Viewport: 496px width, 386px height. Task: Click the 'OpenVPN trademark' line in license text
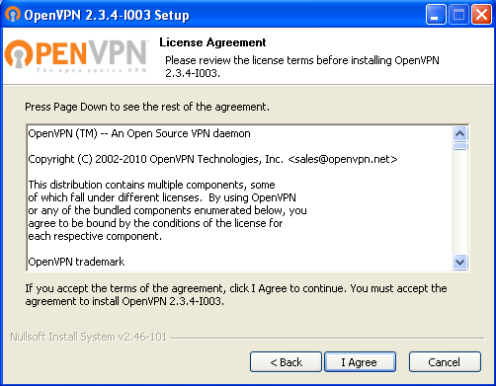pyautogui.click(x=76, y=262)
